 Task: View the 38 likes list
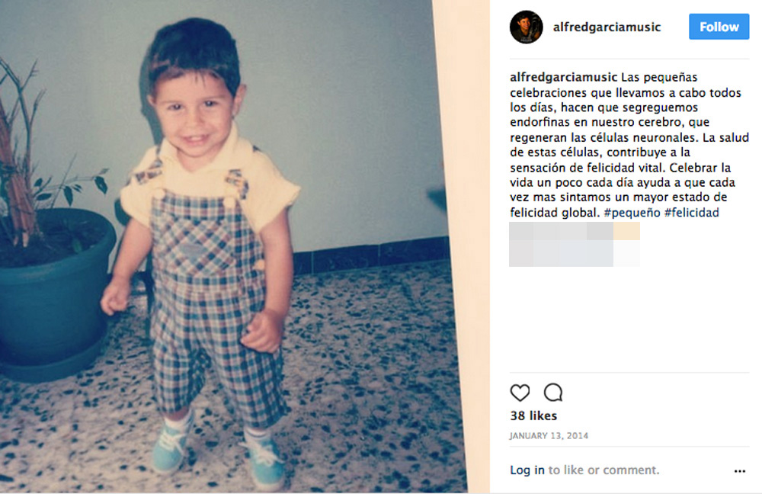(x=533, y=415)
